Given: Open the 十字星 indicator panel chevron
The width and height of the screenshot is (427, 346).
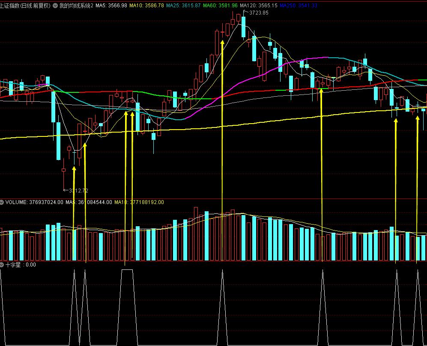Looking at the screenshot, I should pyautogui.click(x=2, y=265).
